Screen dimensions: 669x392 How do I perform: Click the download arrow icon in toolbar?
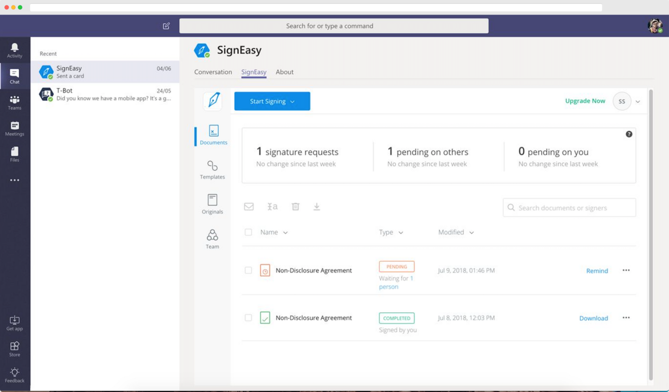click(x=317, y=207)
